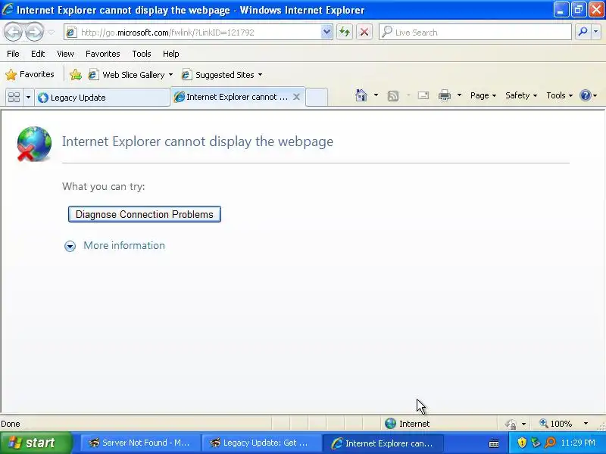Open Suggested Sites link
This screenshot has height=454, width=606.
point(218,74)
